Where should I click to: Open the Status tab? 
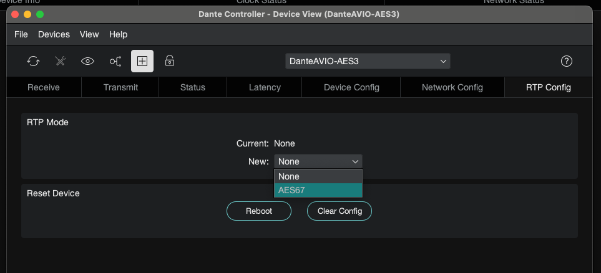coord(192,87)
